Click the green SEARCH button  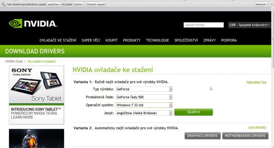pyautogui.click(x=194, y=112)
